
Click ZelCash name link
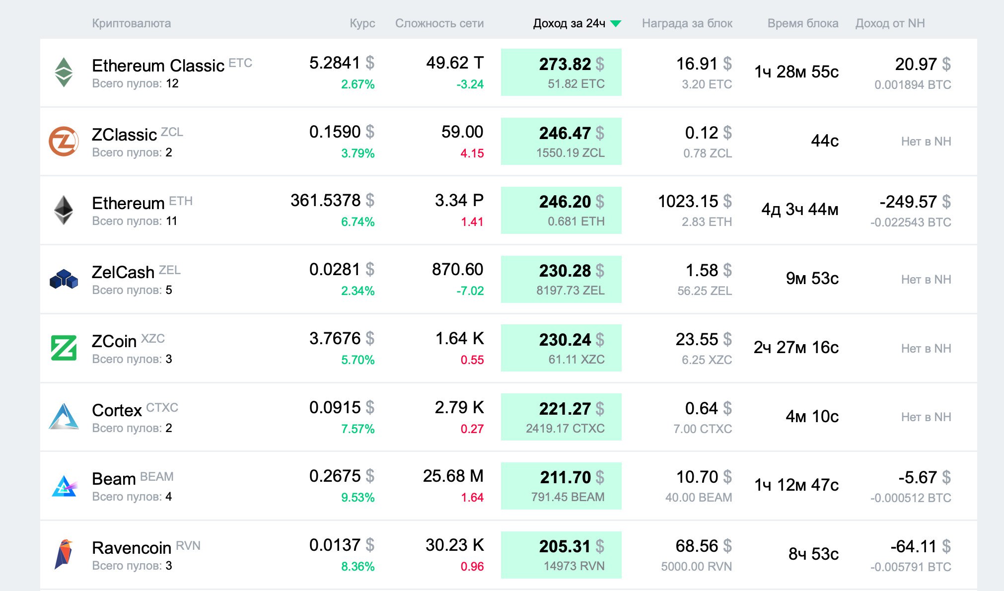point(123,272)
